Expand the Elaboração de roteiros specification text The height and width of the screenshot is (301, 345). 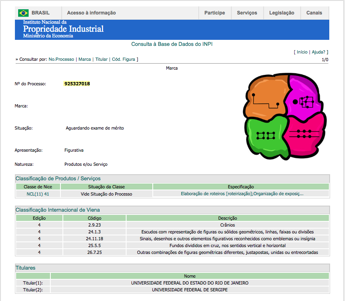point(242,194)
